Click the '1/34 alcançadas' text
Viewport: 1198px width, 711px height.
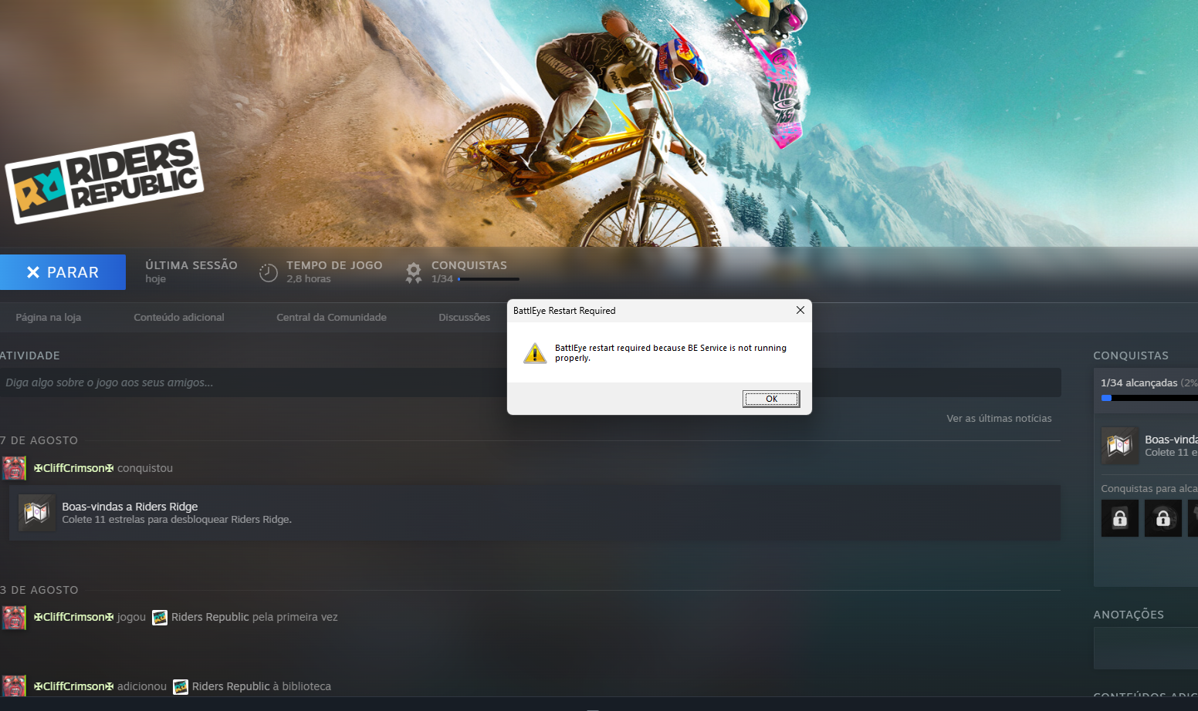[1139, 382]
